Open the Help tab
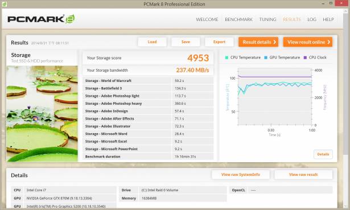 [x=328, y=20]
